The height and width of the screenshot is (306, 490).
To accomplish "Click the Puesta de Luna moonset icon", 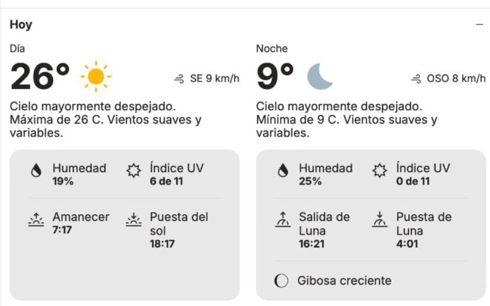I will click(379, 219).
